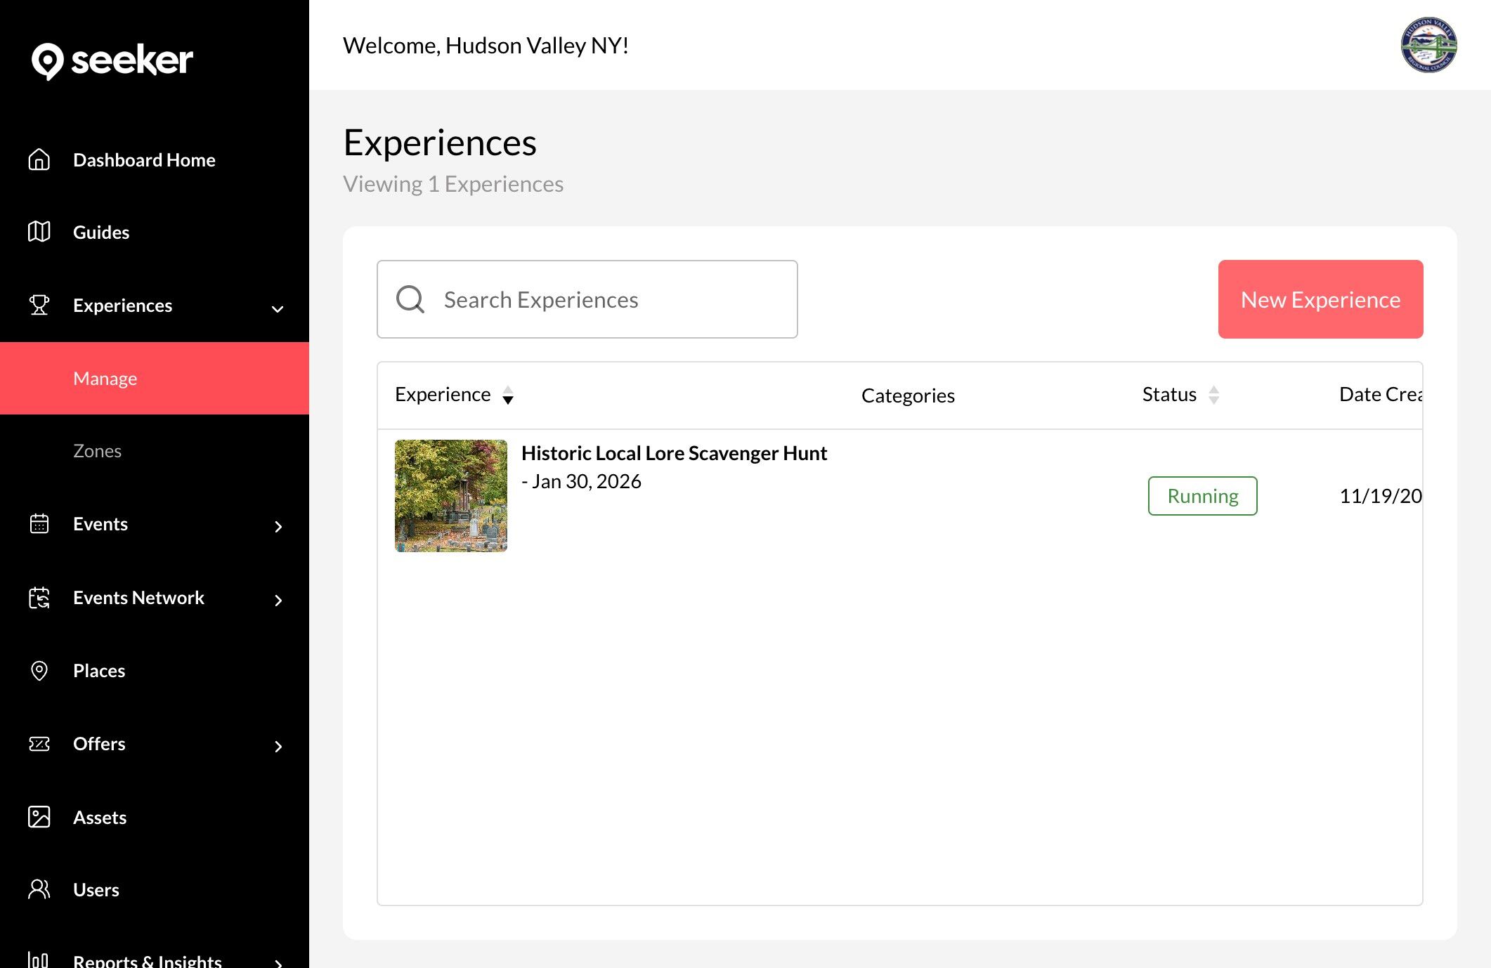
Task: Click the Dashboard Home house icon
Action: coord(39,160)
